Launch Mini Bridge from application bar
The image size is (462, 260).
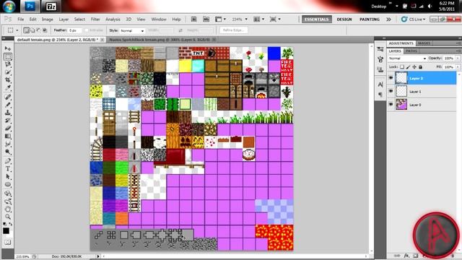click(x=206, y=19)
